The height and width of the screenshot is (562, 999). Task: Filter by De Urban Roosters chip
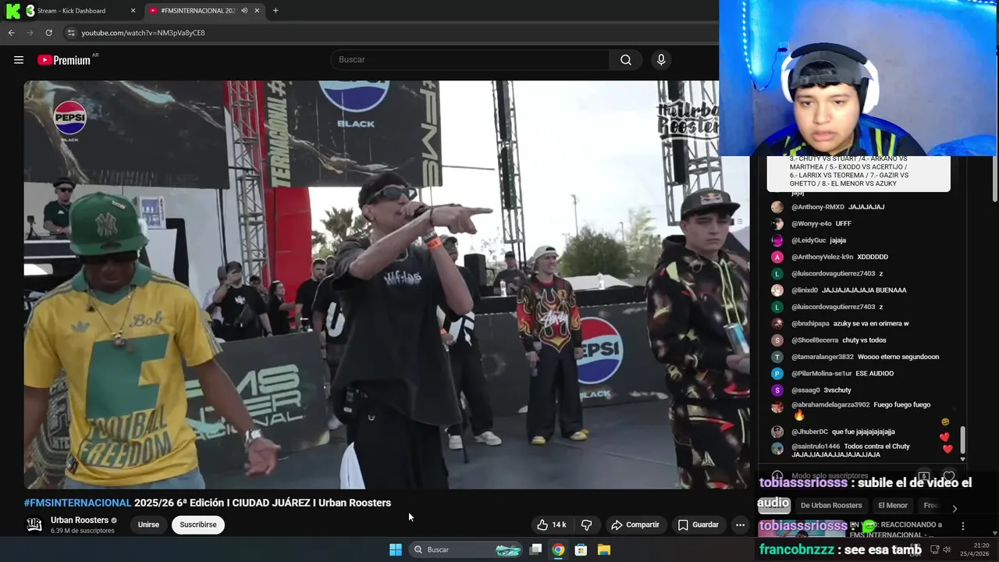tap(831, 505)
